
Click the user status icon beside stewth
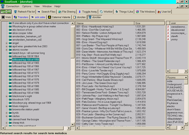[168, 36]
